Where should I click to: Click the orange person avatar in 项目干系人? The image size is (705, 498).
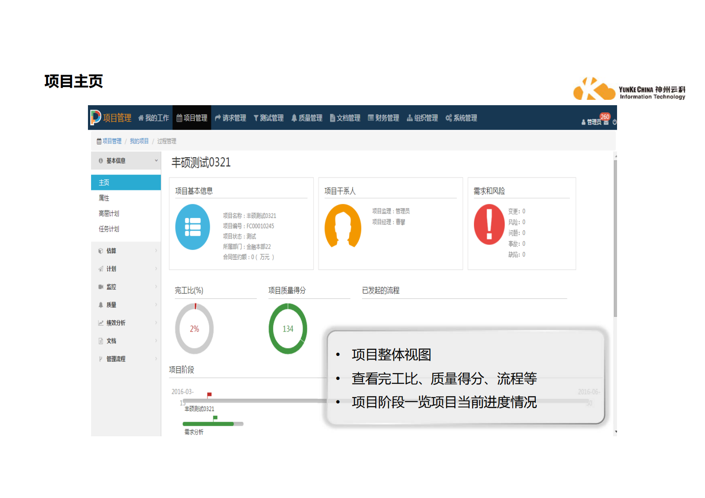click(x=343, y=226)
